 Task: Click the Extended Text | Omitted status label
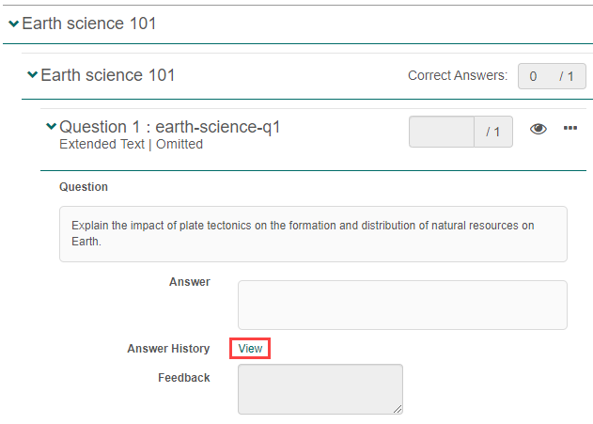(x=131, y=145)
